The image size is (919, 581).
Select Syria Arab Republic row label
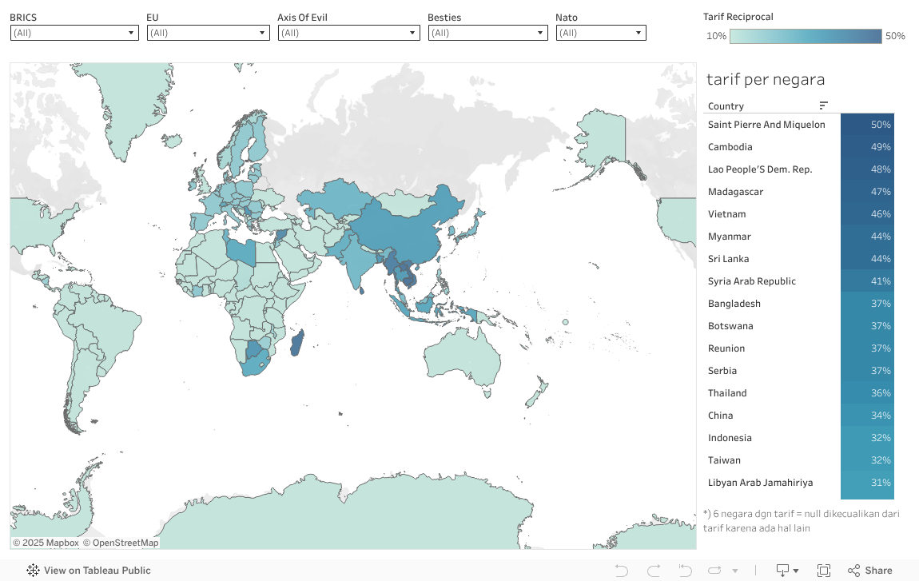[751, 281]
